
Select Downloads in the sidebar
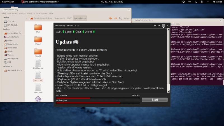coord(12,48)
